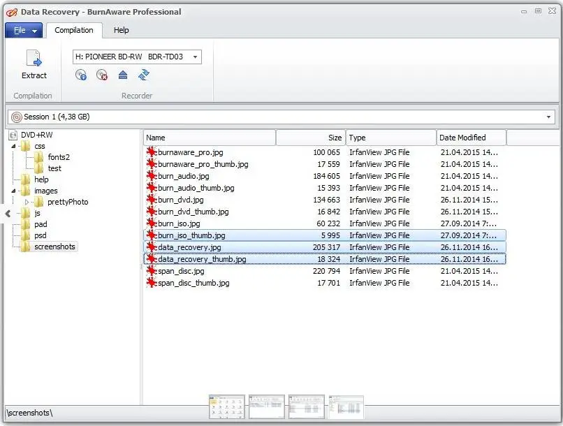Open the File menu dropdown
The width and height of the screenshot is (563, 426).
24,31
